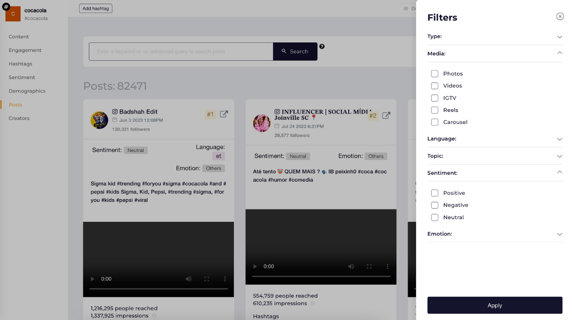The height and width of the screenshot is (320, 572).
Task: Open Badshah Edit post external link icon
Action: tap(224, 114)
